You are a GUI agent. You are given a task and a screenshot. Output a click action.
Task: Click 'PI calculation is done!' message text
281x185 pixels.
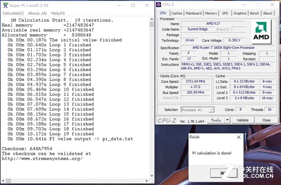coord(212,153)
